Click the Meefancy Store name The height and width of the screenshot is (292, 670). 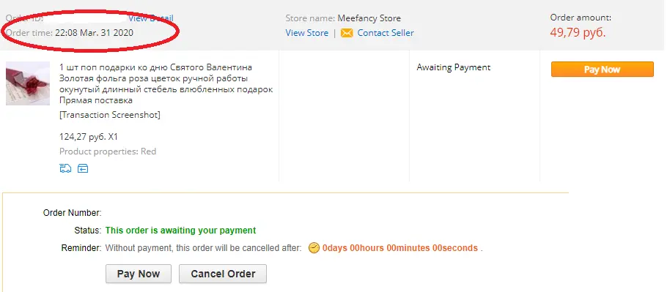click(369, 18)
